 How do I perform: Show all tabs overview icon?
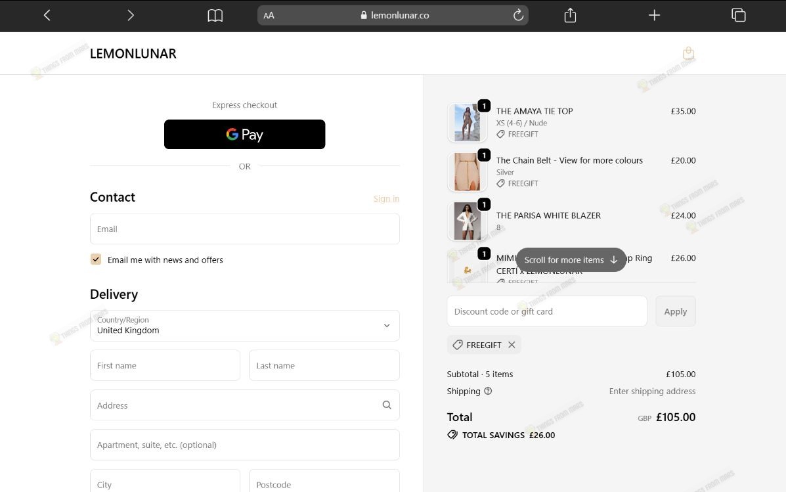coord(738,15)
